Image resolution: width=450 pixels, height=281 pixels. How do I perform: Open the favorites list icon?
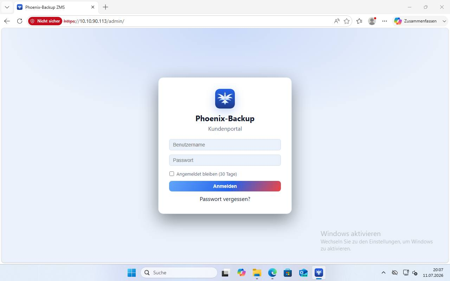point(359,21)
